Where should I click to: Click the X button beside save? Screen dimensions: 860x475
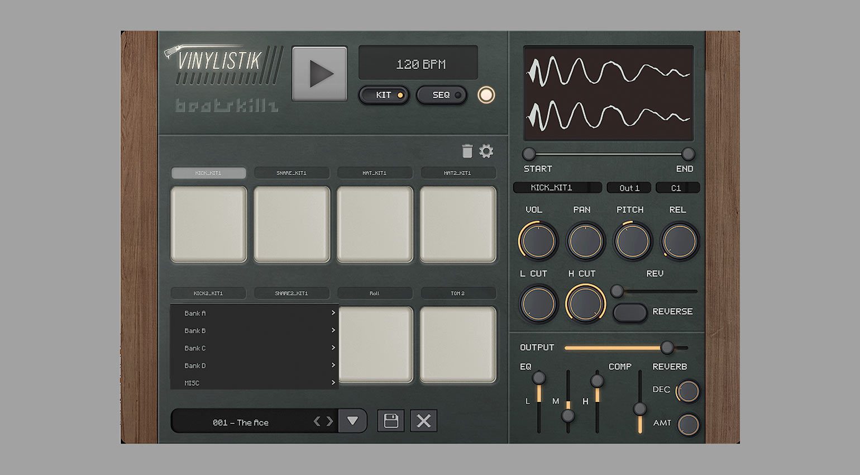[424, 421]
